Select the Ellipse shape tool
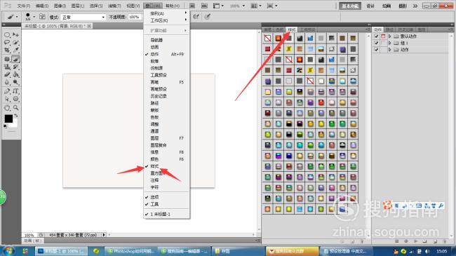 tap(15, 99)
